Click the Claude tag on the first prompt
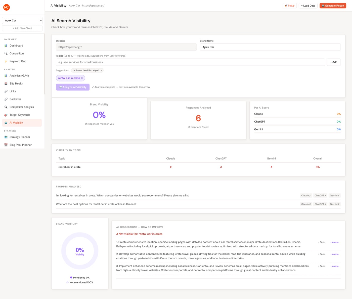 click(x=306, y=196)
